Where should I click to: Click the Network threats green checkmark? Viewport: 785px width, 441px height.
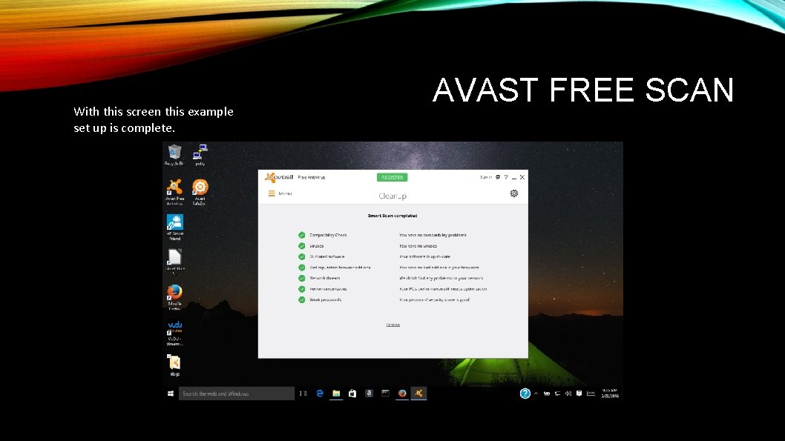tap(301, 276)
